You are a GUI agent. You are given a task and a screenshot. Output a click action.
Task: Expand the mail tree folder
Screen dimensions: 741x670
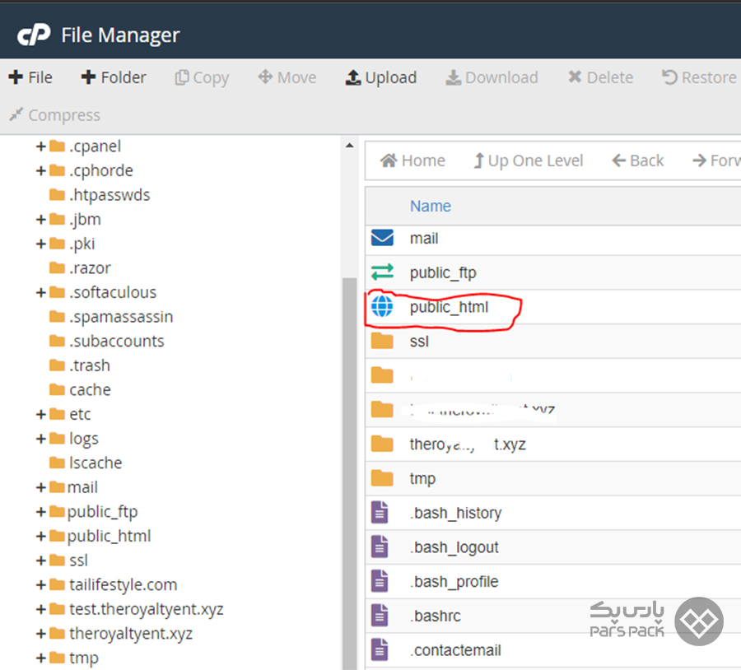coord(41,487)
